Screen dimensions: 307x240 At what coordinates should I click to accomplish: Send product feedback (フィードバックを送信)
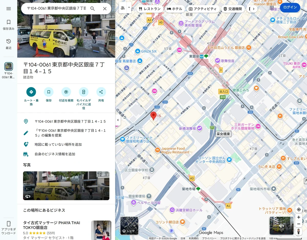click(243, 238)
